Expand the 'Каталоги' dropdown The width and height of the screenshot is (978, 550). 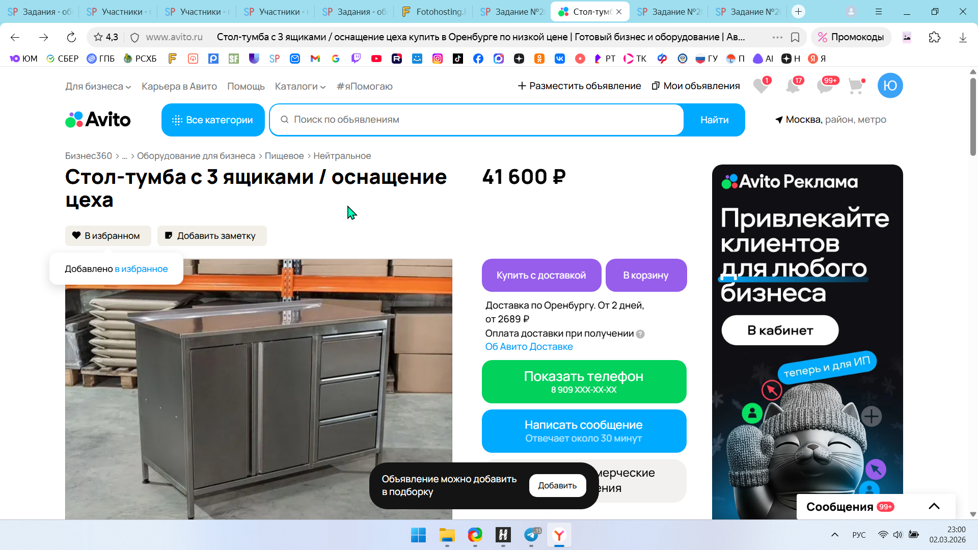pos(300,87)
